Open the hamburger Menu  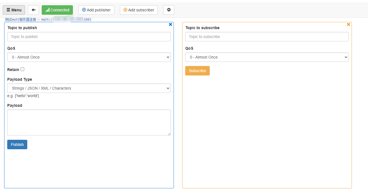pos(14,10)
